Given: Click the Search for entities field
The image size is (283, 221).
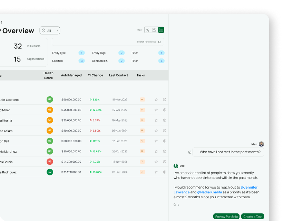Looking at the screenshot, I should tap(107, 42).
